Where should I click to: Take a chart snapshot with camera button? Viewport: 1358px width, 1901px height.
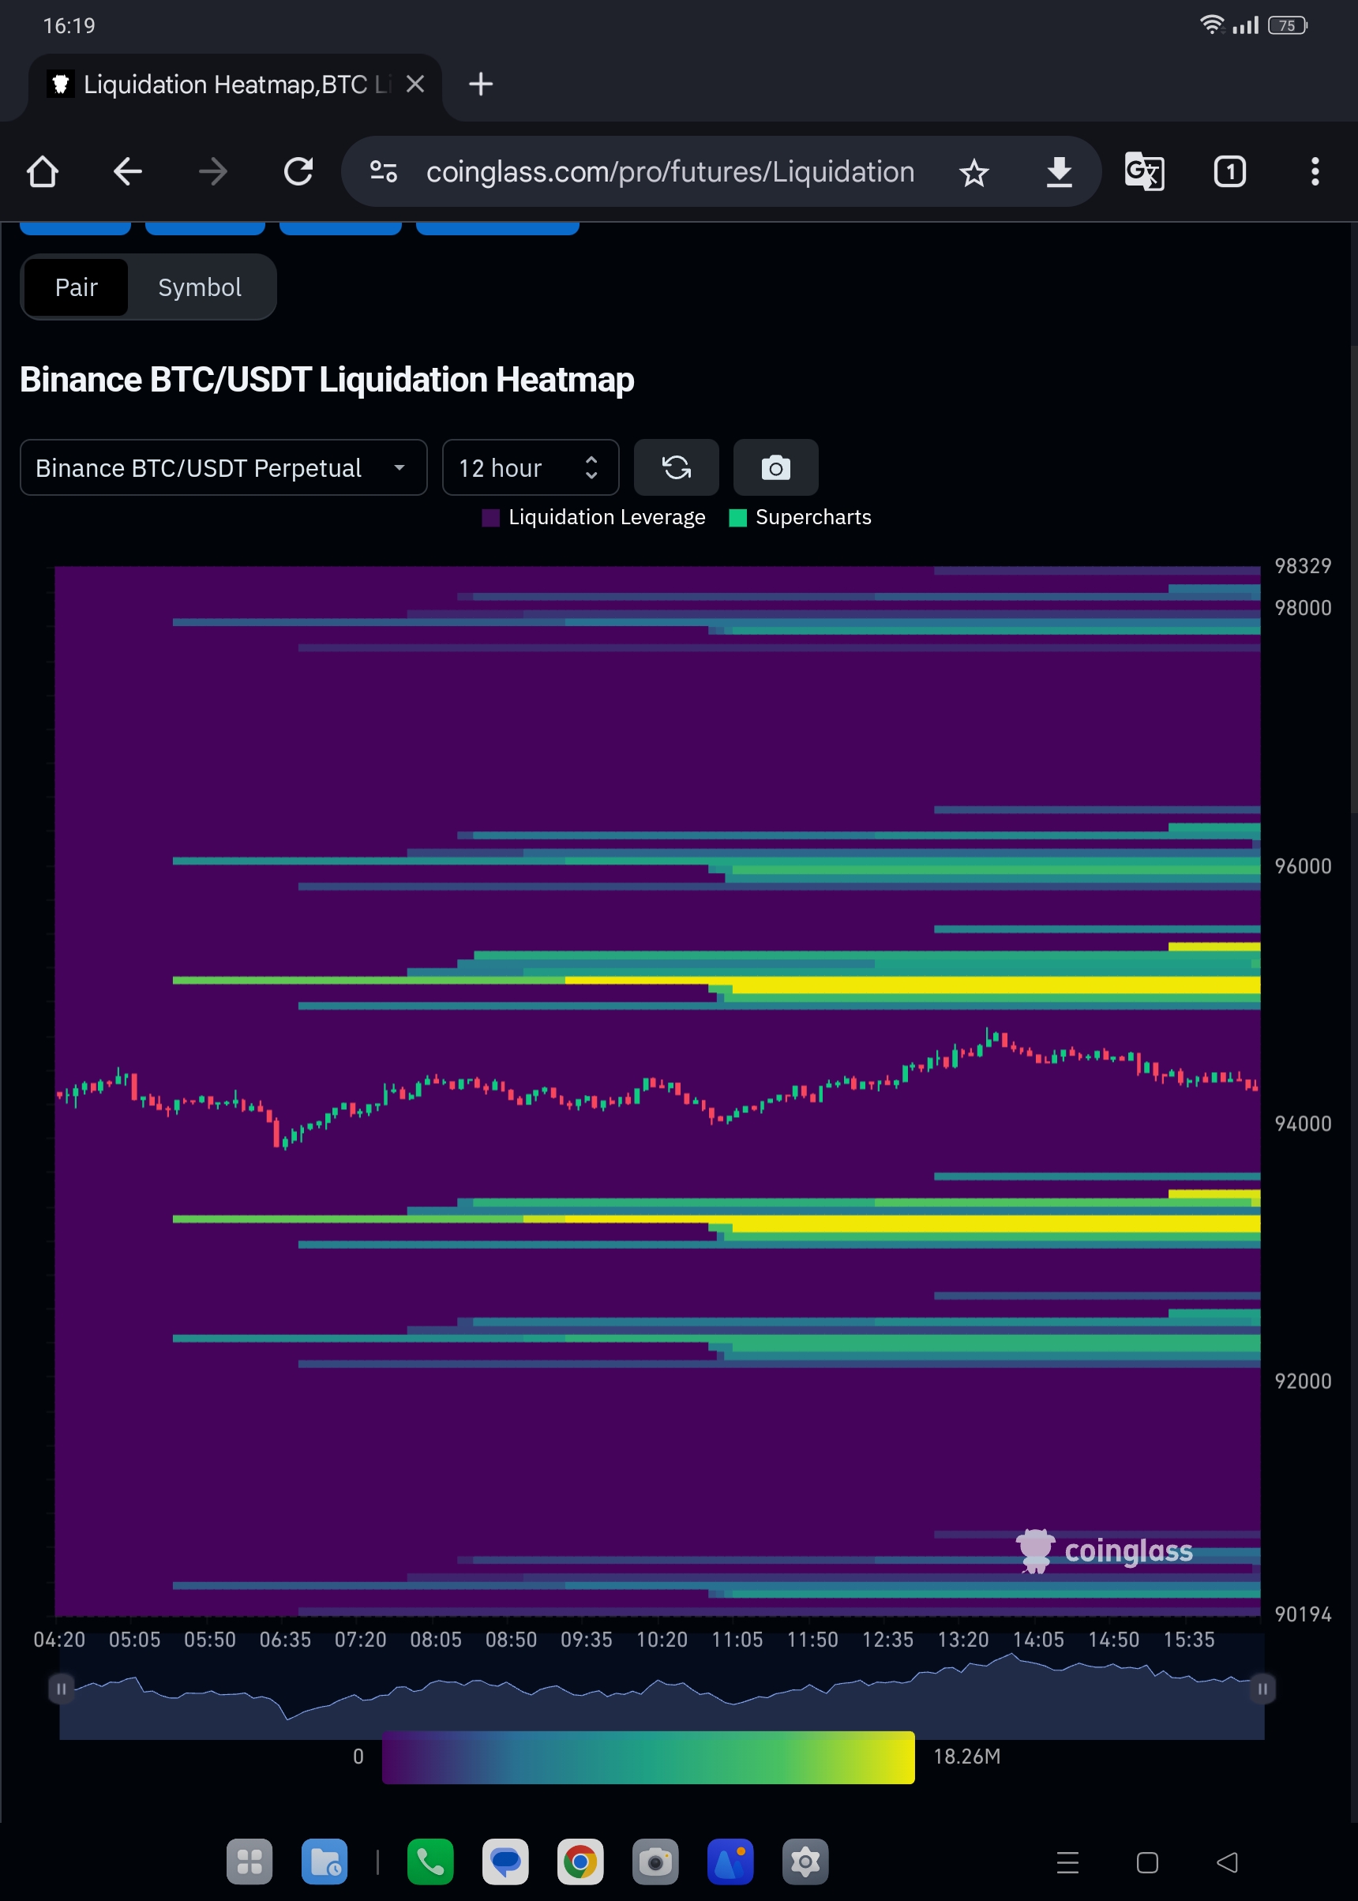pyautogui.click(x=776, y=468)
